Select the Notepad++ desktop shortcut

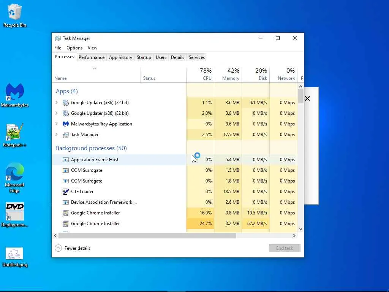(x=14, y=135)
